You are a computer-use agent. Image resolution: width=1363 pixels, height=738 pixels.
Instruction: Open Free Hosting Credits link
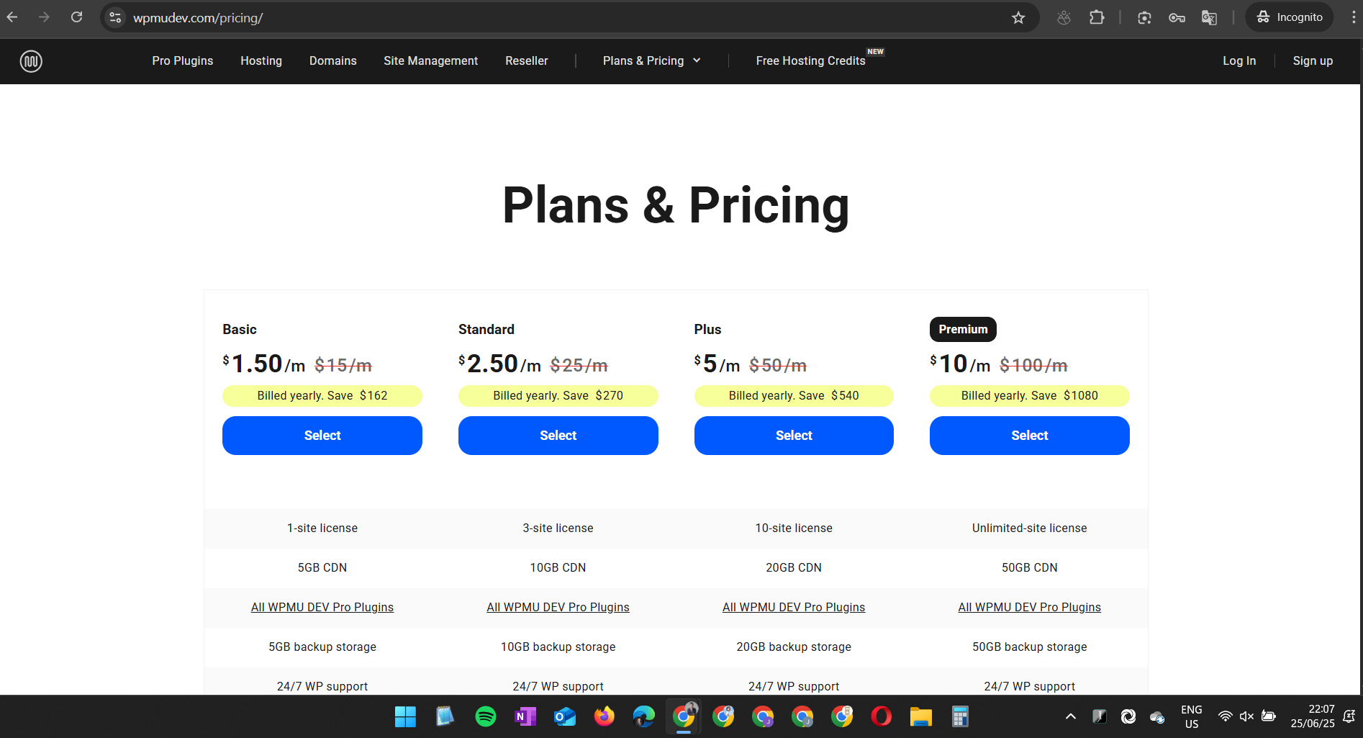(811, 61)
